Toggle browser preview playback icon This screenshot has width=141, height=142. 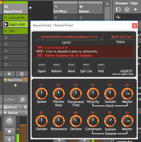click(x=127, y=10)
